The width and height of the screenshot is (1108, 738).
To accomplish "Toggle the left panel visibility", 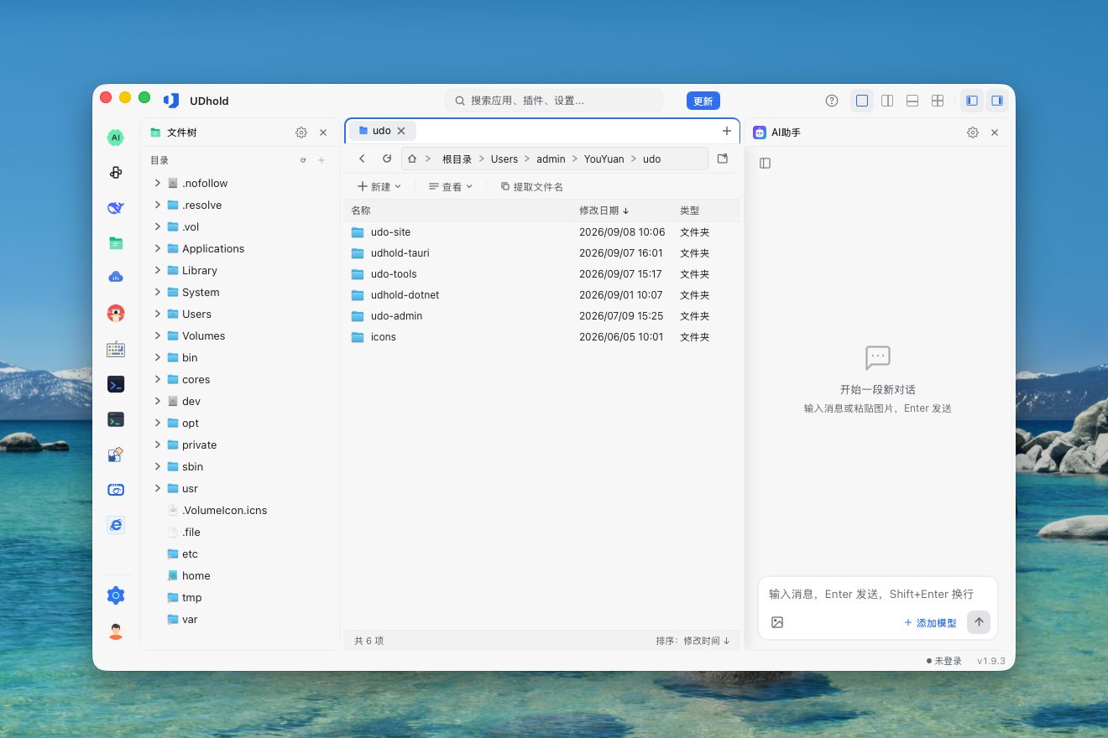I will (972, 101).
